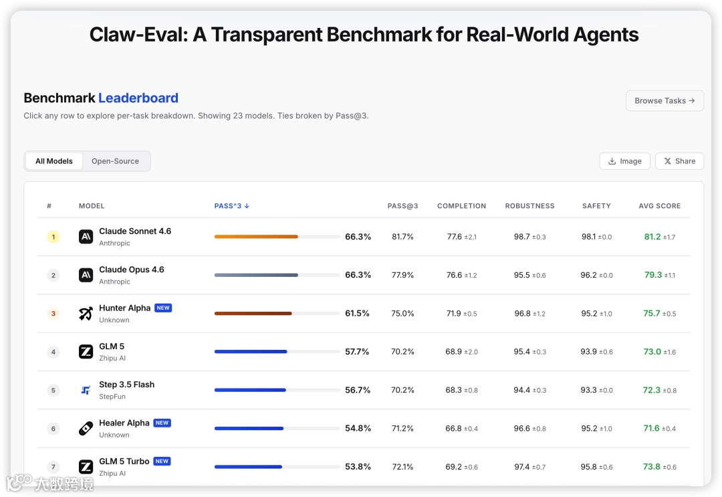Screen dimensions: 722x497
Task: Download the leaderboard with the Image button
Action: pos(624,161)
